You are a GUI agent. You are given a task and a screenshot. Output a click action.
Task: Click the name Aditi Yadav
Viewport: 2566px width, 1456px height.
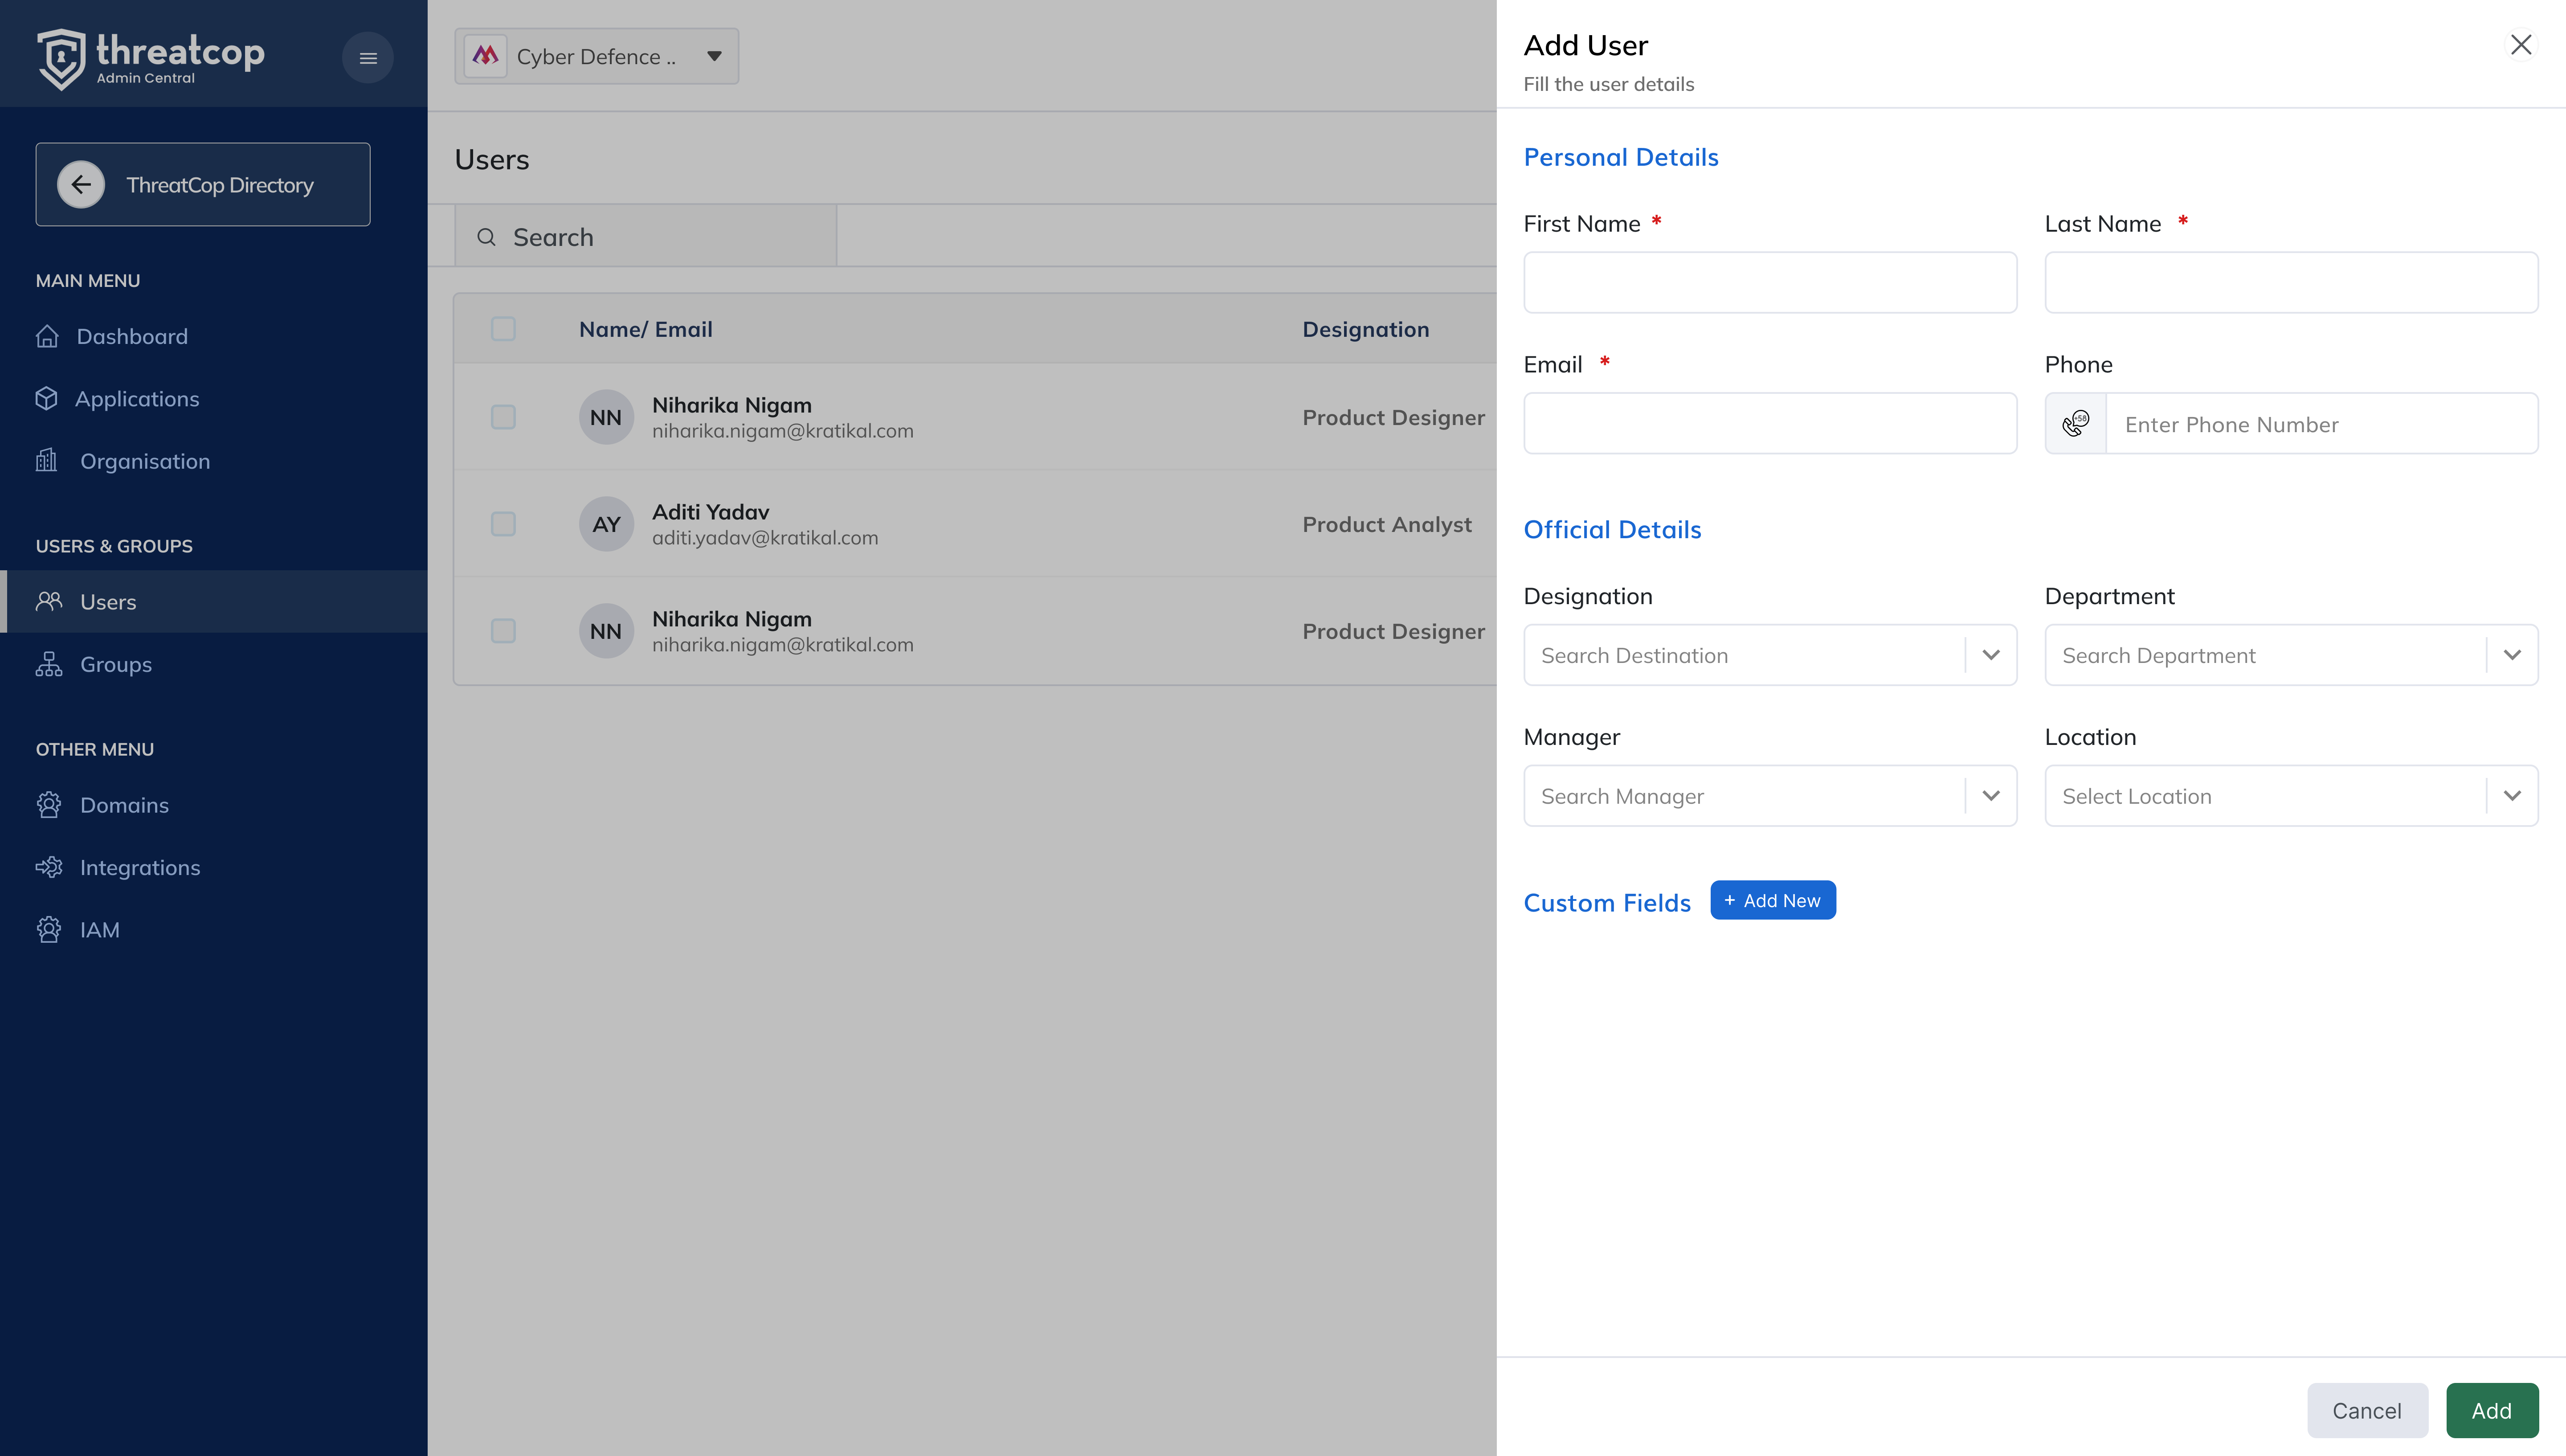pyautogui.click(x=711, y=512)
